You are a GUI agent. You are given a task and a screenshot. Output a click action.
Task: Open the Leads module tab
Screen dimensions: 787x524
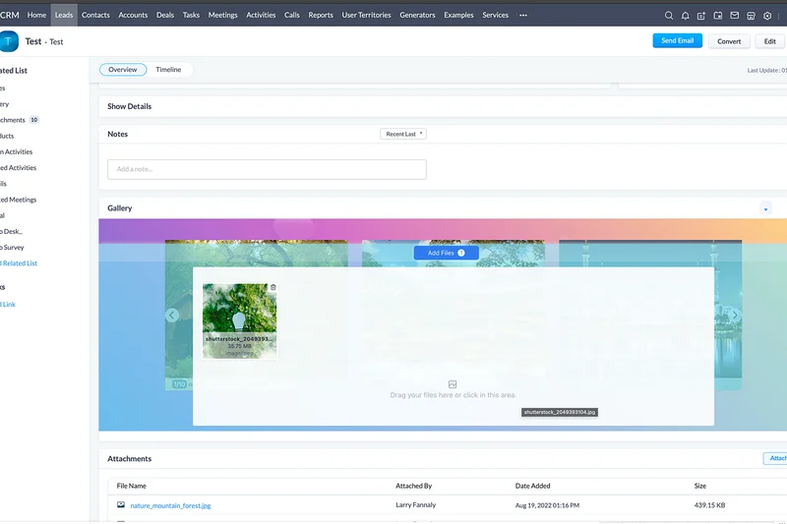point(64,15)
